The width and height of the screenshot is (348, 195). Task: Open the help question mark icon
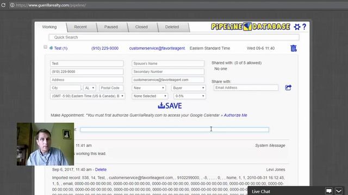(304, 27)
